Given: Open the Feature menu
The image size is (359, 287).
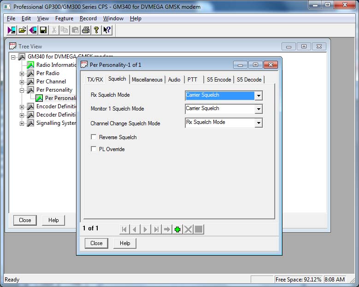Looking at the screenshot, I should pos(64,18).
